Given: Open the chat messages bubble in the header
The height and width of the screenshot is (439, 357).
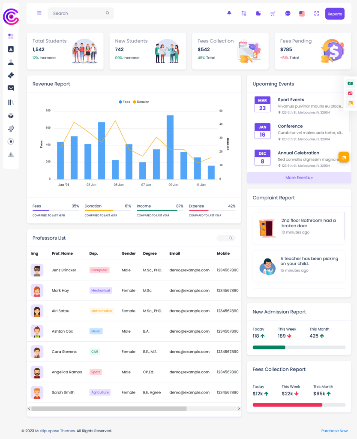Looking at the screenshot, I should pos(288,13).
